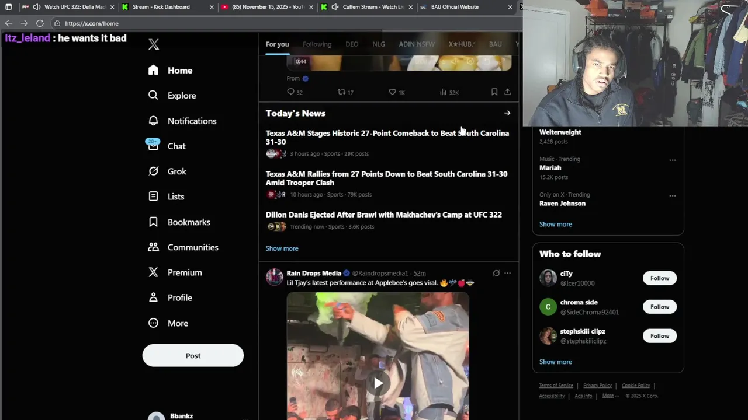
Task: Follow ciTy account
Action: (660, 278)
